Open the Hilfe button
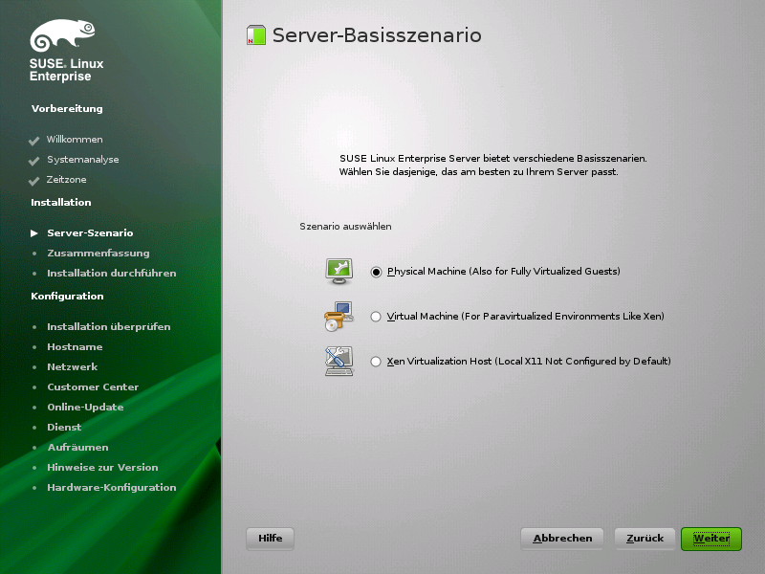Viewport: 765px width, 574px height. tap(270, 539)
